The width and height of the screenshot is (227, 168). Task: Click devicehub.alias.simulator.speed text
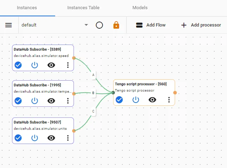coord(41,56)
